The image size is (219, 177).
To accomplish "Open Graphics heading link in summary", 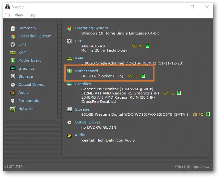I will [83, 84].
